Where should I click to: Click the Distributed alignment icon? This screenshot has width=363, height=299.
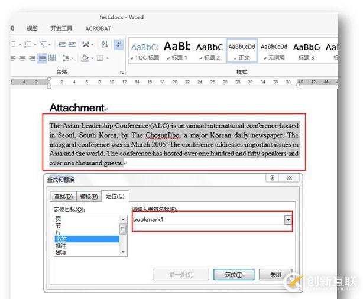pos(52,58)
